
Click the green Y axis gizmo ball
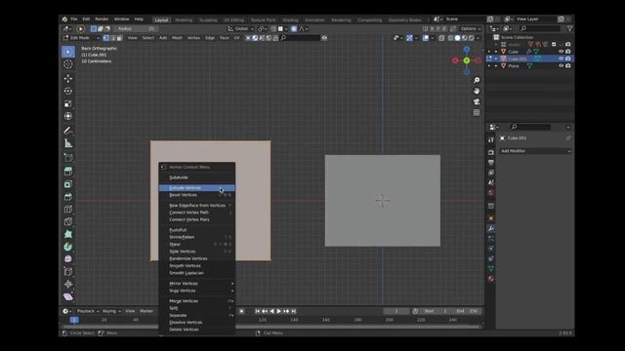tap(467, 60)
